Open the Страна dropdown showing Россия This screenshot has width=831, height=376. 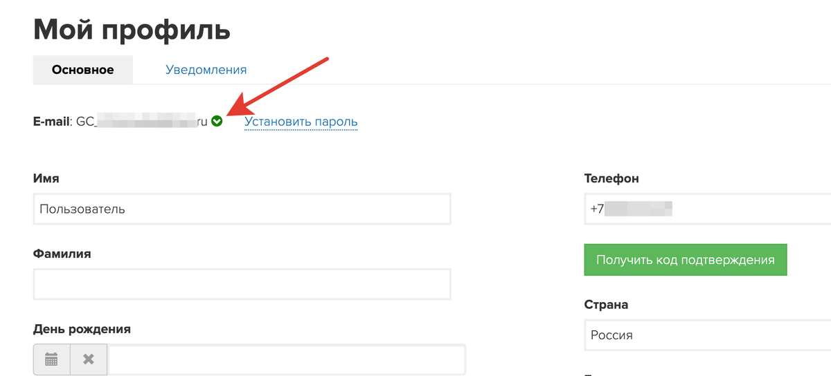[x=706, y=335]
